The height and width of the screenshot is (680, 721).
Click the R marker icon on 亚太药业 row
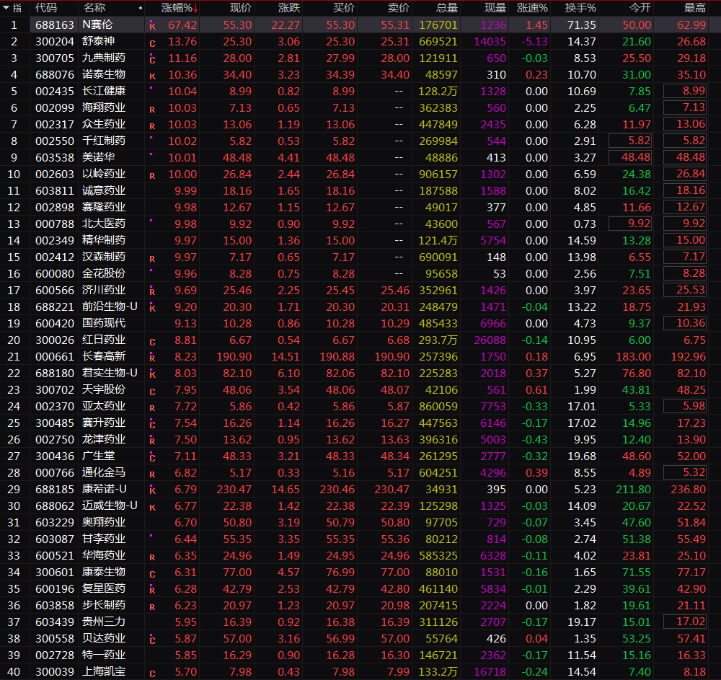(x=152, y=408)
